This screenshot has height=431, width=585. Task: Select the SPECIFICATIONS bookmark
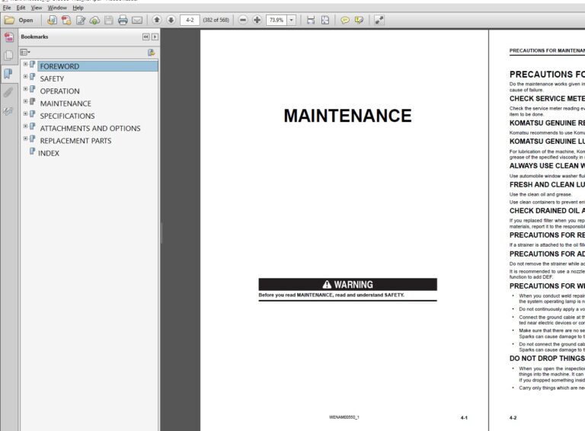(x=68, y=116)
